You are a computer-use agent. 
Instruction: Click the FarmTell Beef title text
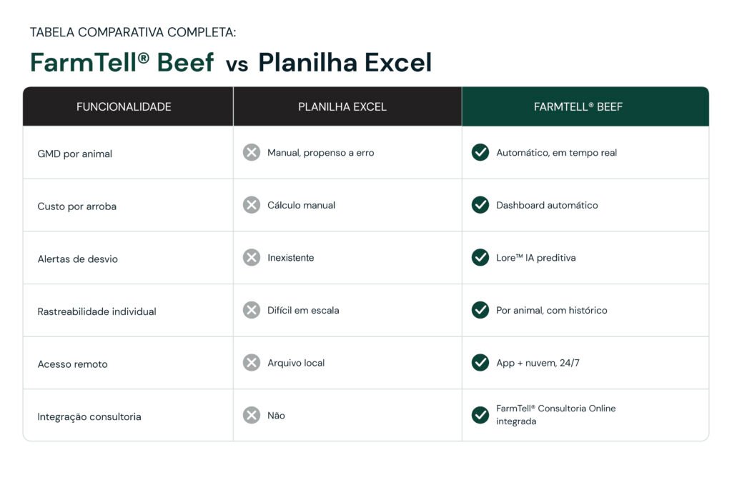pyautogui.click(x=122, y=63)
